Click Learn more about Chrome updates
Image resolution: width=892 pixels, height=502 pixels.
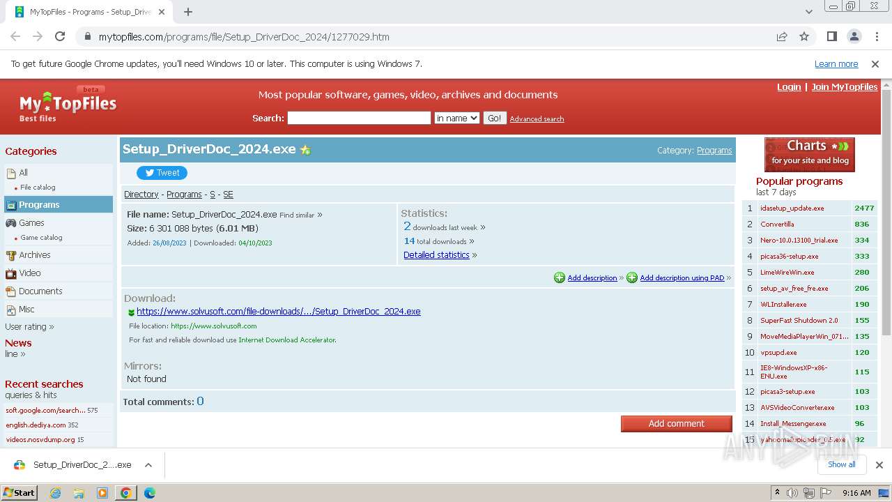point(836,64)
